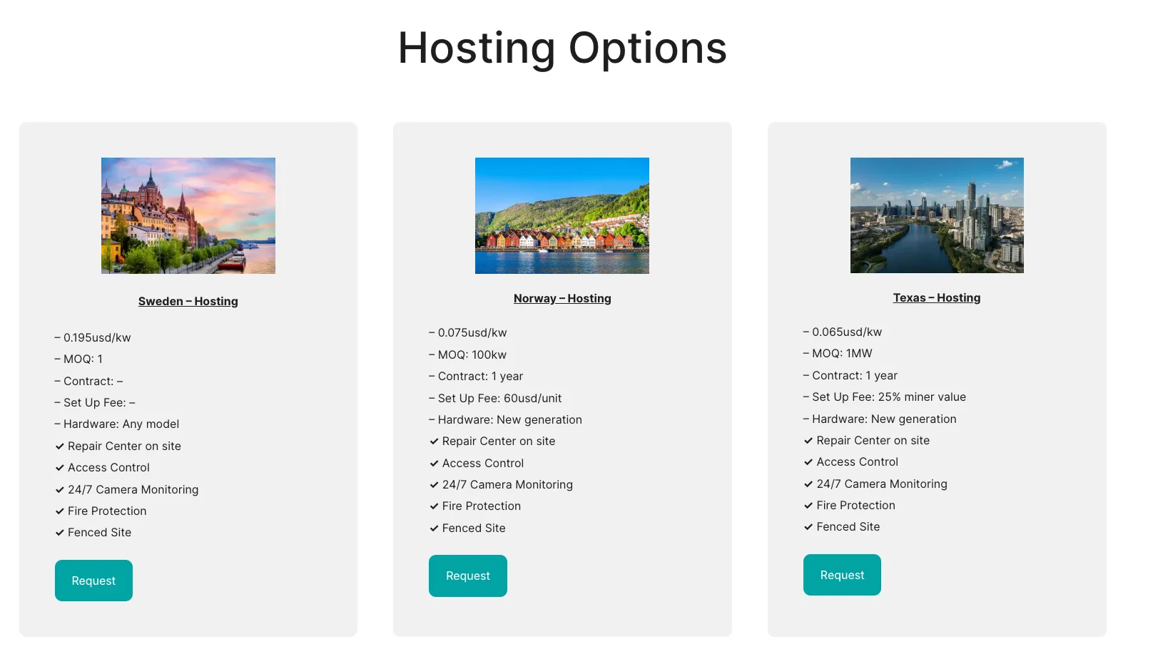1153x654 pixels.
Task: Click checkmark icon beside Norway Fire Protection
Action: click(x=434, y=506)
